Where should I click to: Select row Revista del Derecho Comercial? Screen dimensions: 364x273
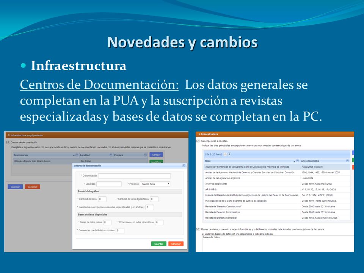coord(277,218)
